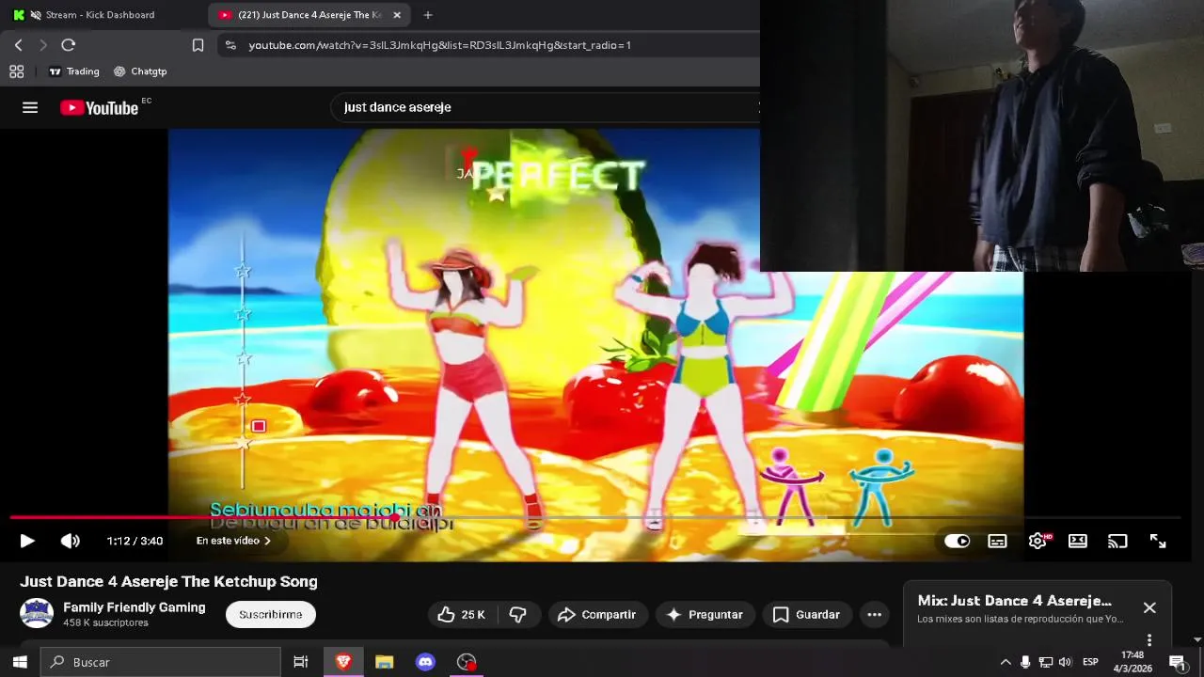This screenshot has width=1204, height=677.
Task: Dislike the video
Action: click(x=517, y=614)
